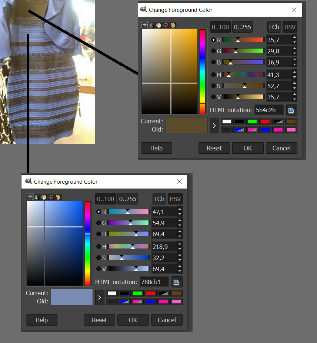Click Cancel in the 788cb1 color dialog
This screenshot has width=317, height=343.
pyautogui.click(x=167, y=320)
